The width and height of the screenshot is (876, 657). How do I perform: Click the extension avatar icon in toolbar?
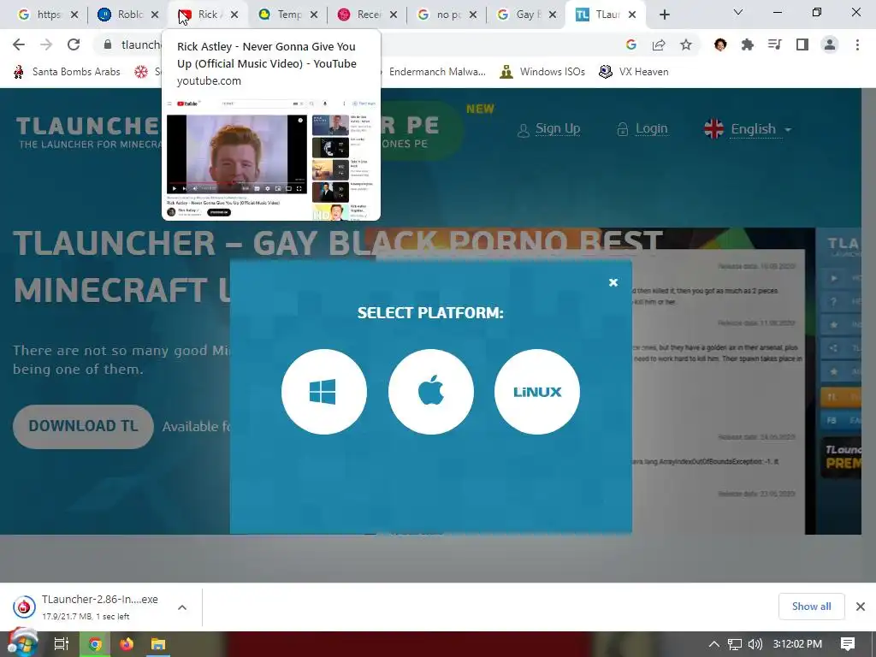720,44
